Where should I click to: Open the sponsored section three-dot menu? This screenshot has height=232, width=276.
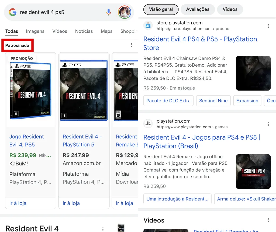132,45
